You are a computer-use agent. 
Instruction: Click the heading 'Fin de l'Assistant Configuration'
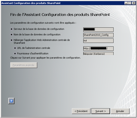click(60, 15)
